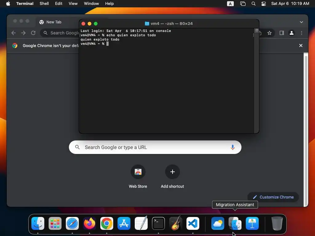Click the date and time in menu bar
This screenshot has height=236, width=315.
tap(290, 4)
